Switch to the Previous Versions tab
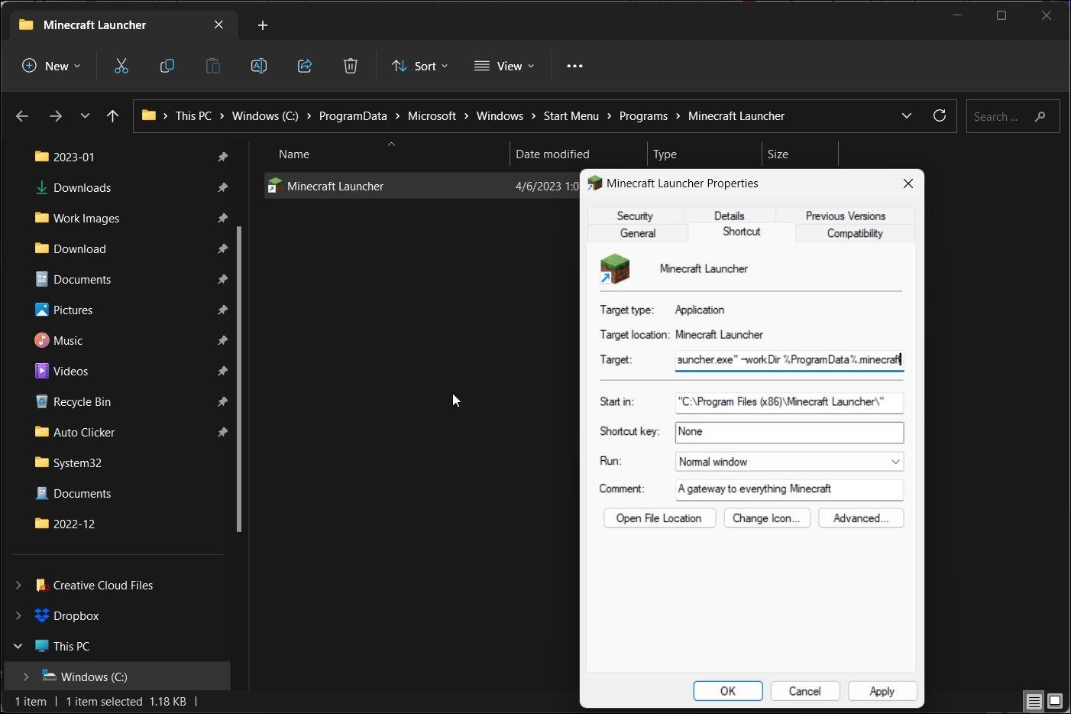This screenshot has width=1071, height=714. pos(846,216)
